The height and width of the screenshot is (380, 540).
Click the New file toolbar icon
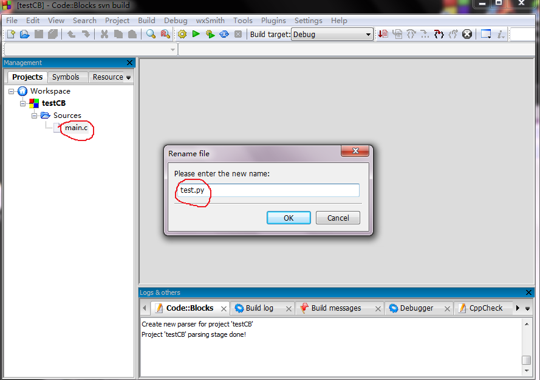(11, 34)
